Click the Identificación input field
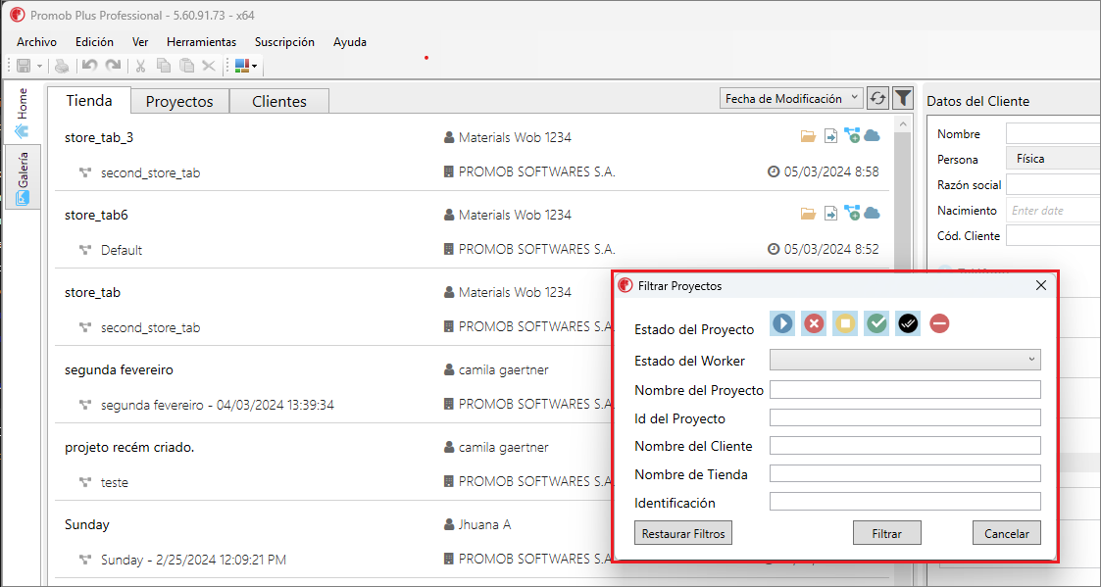This screenshot has width=1101, height=587. point(905,502)
